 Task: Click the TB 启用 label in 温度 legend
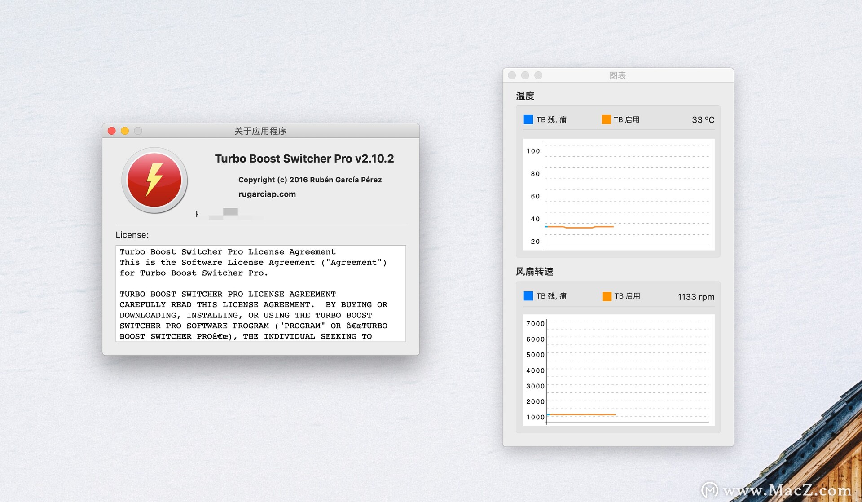[x=627, y=119]
